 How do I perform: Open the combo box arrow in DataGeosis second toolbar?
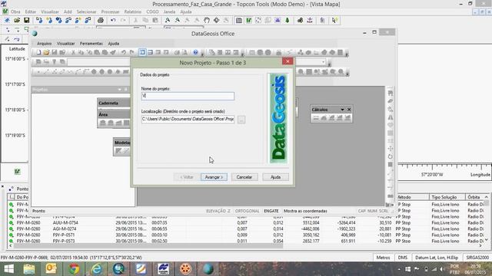(x=323, y=62)
